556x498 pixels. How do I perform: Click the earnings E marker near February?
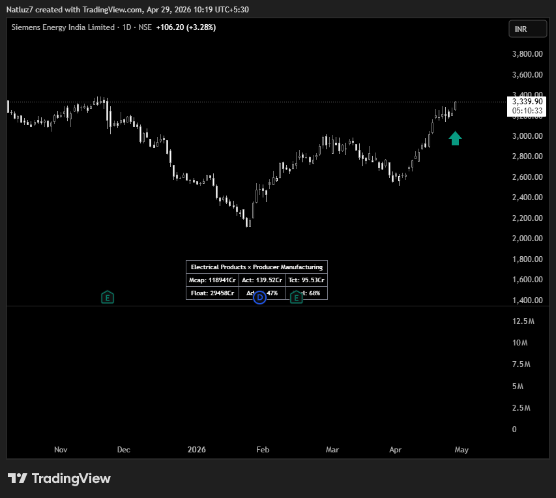(297, 297)
